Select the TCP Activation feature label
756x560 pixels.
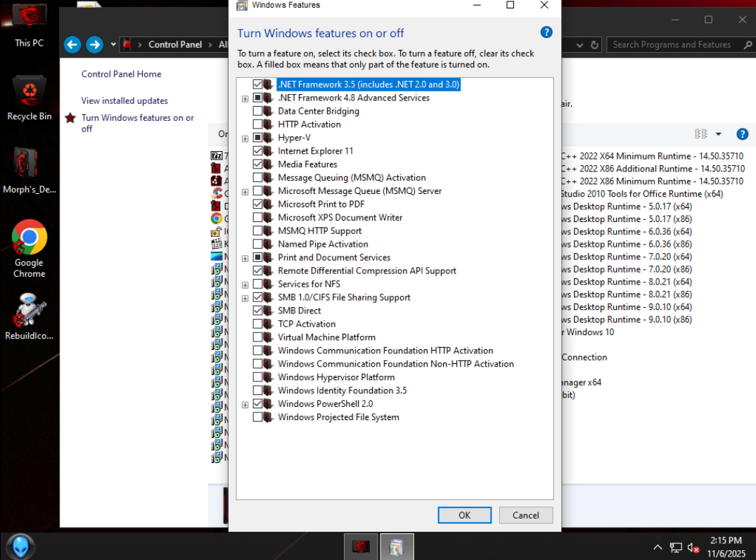click(307, 324)
